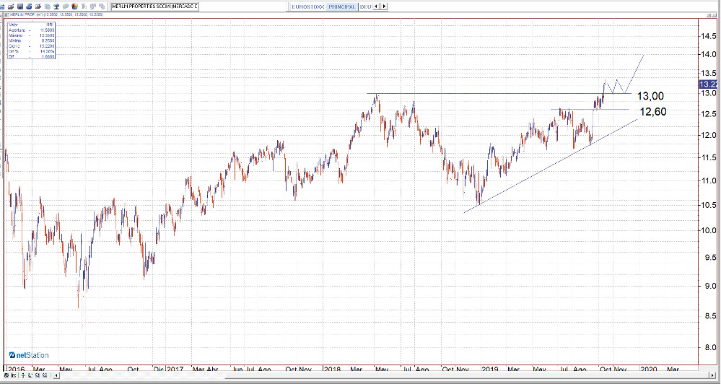This screenshot has width=721, height=384.
Task: Click the colored pie chart toolbar icon
Action: coord(74,6)
